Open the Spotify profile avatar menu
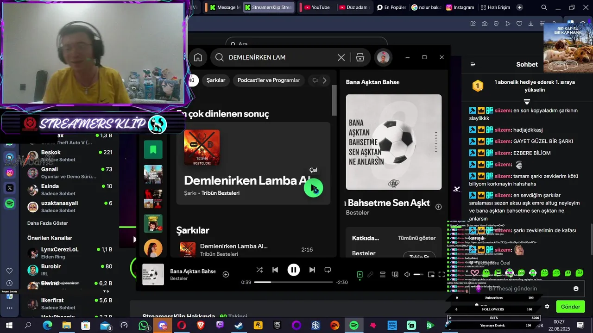Screen dimensions: 593x333 [383, 57]
